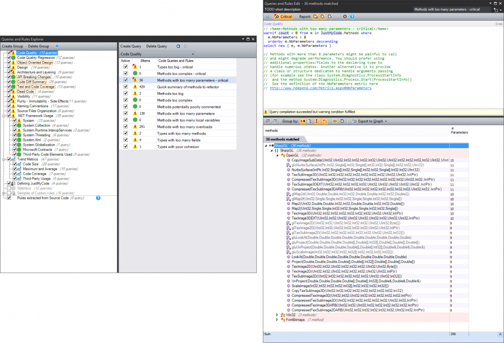Click the blank page icon in result toolbar
The image size is (504, 343).
click(x=342, y=121)
